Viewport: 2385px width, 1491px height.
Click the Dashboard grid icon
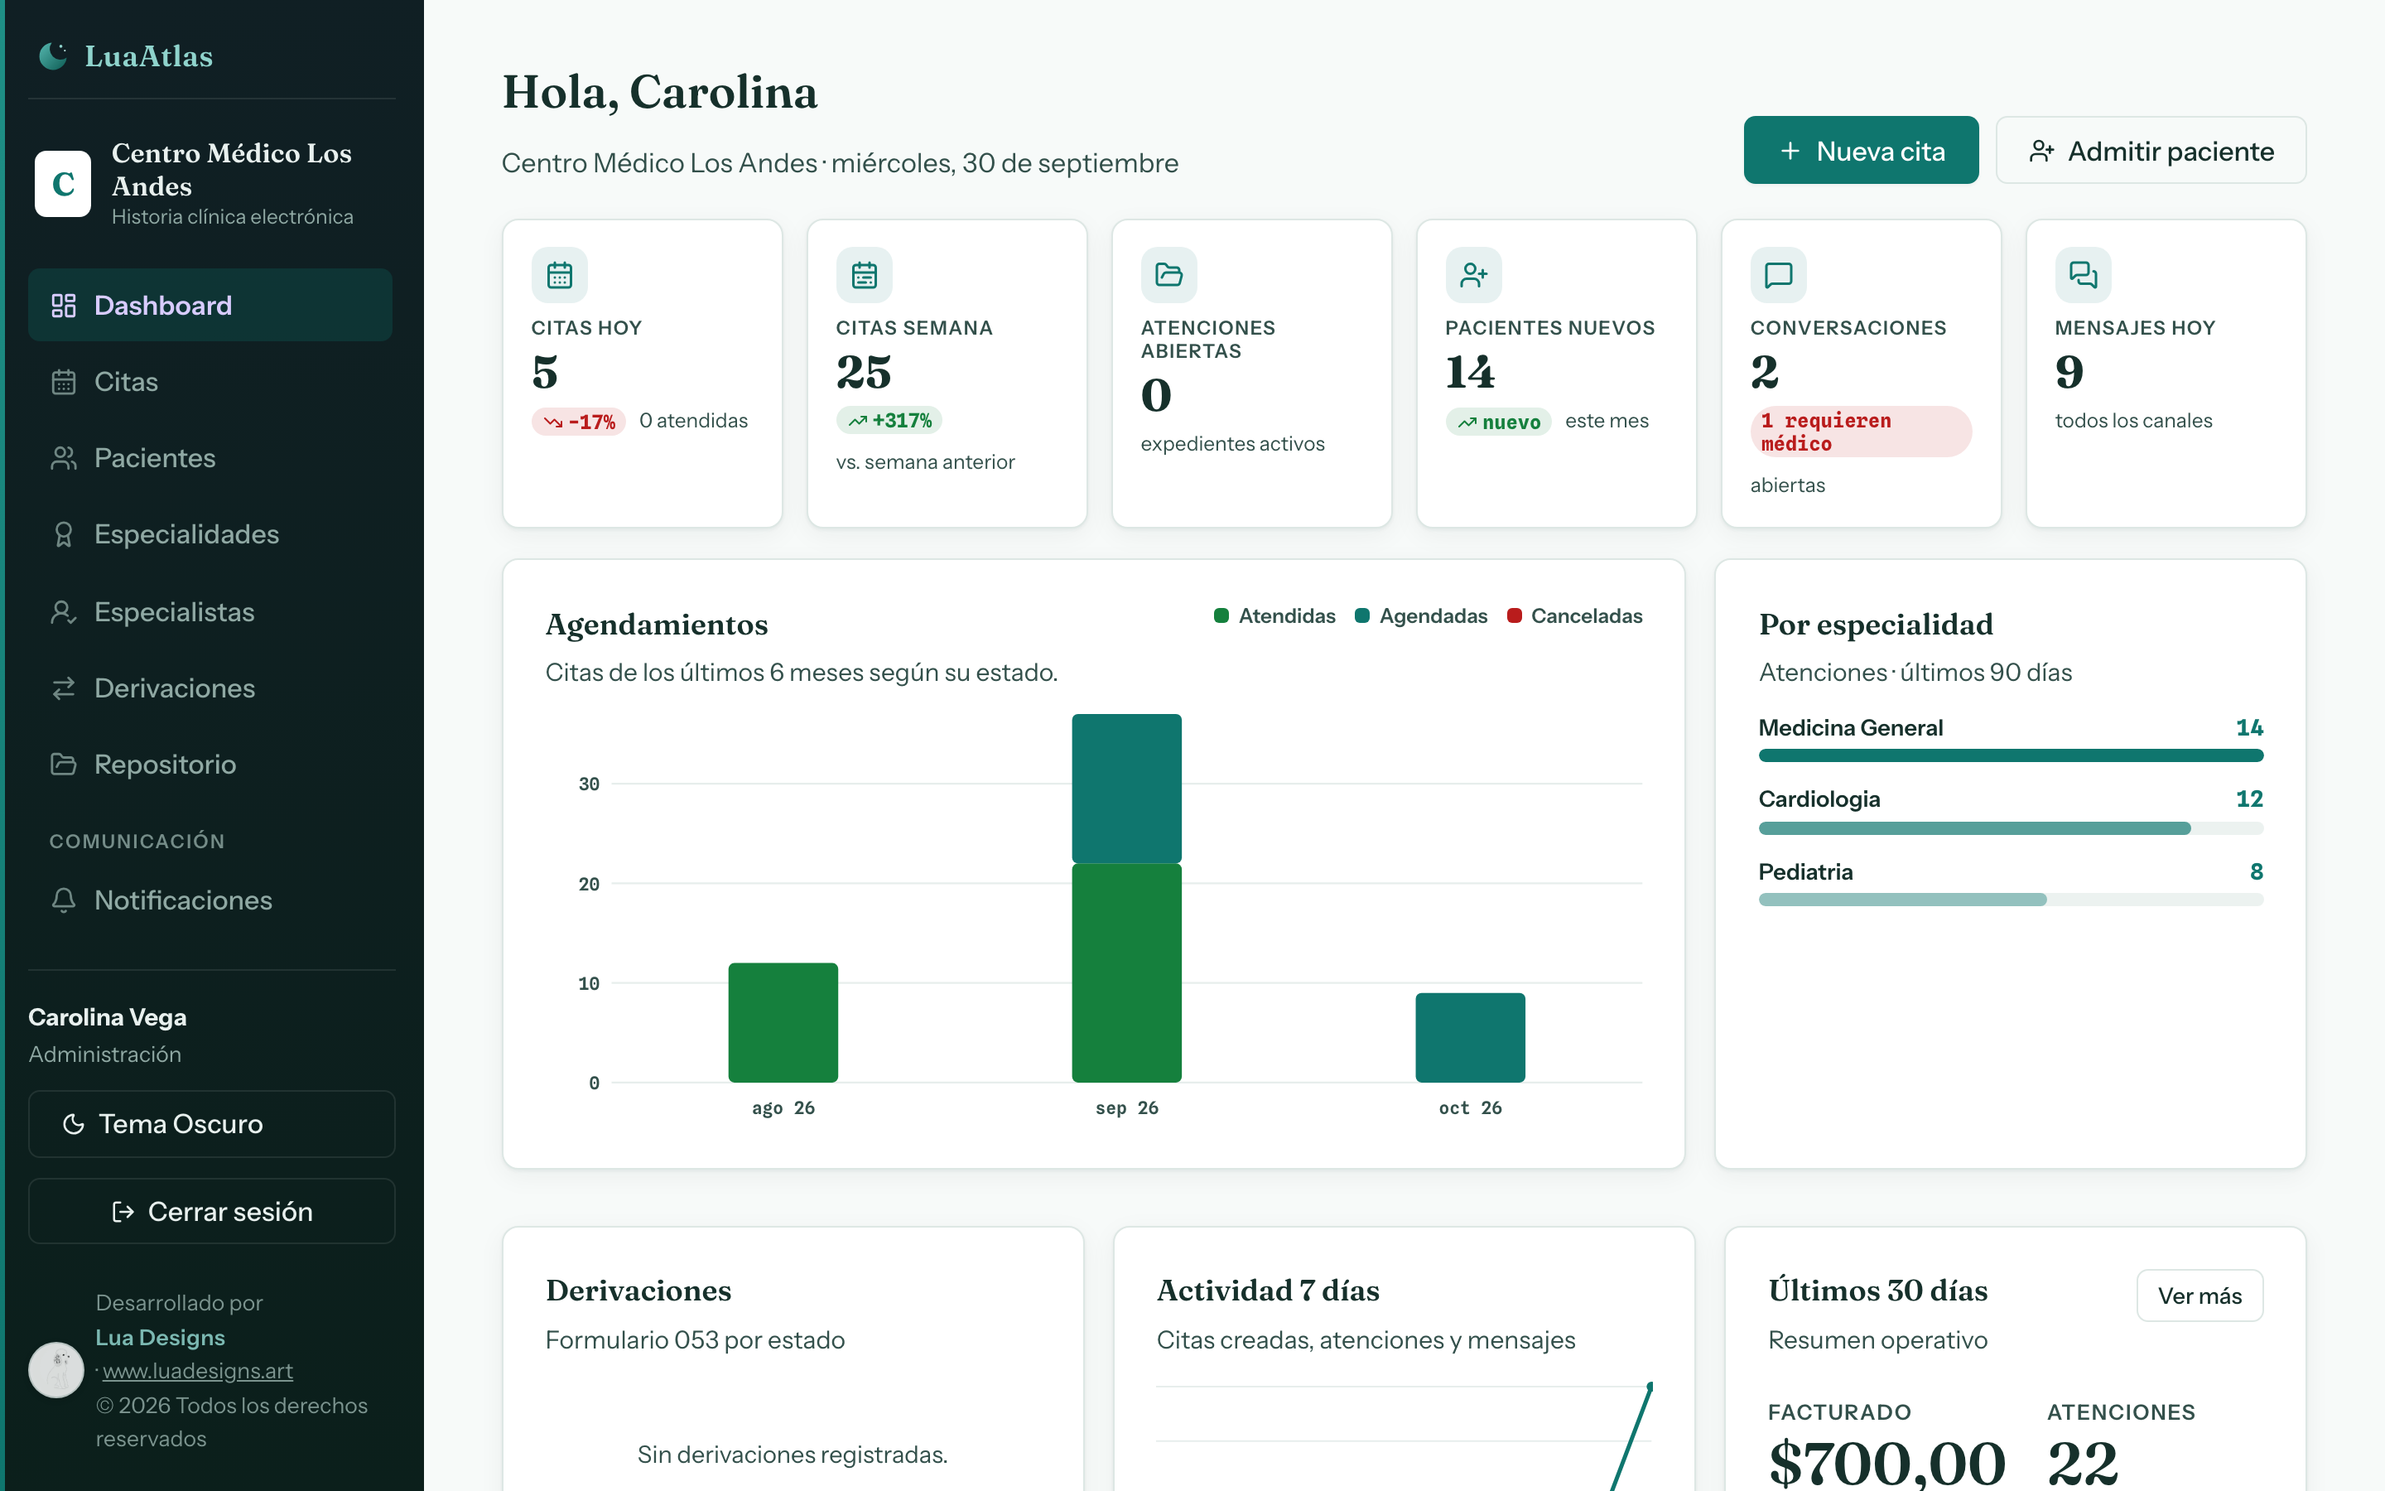point(64,306)
